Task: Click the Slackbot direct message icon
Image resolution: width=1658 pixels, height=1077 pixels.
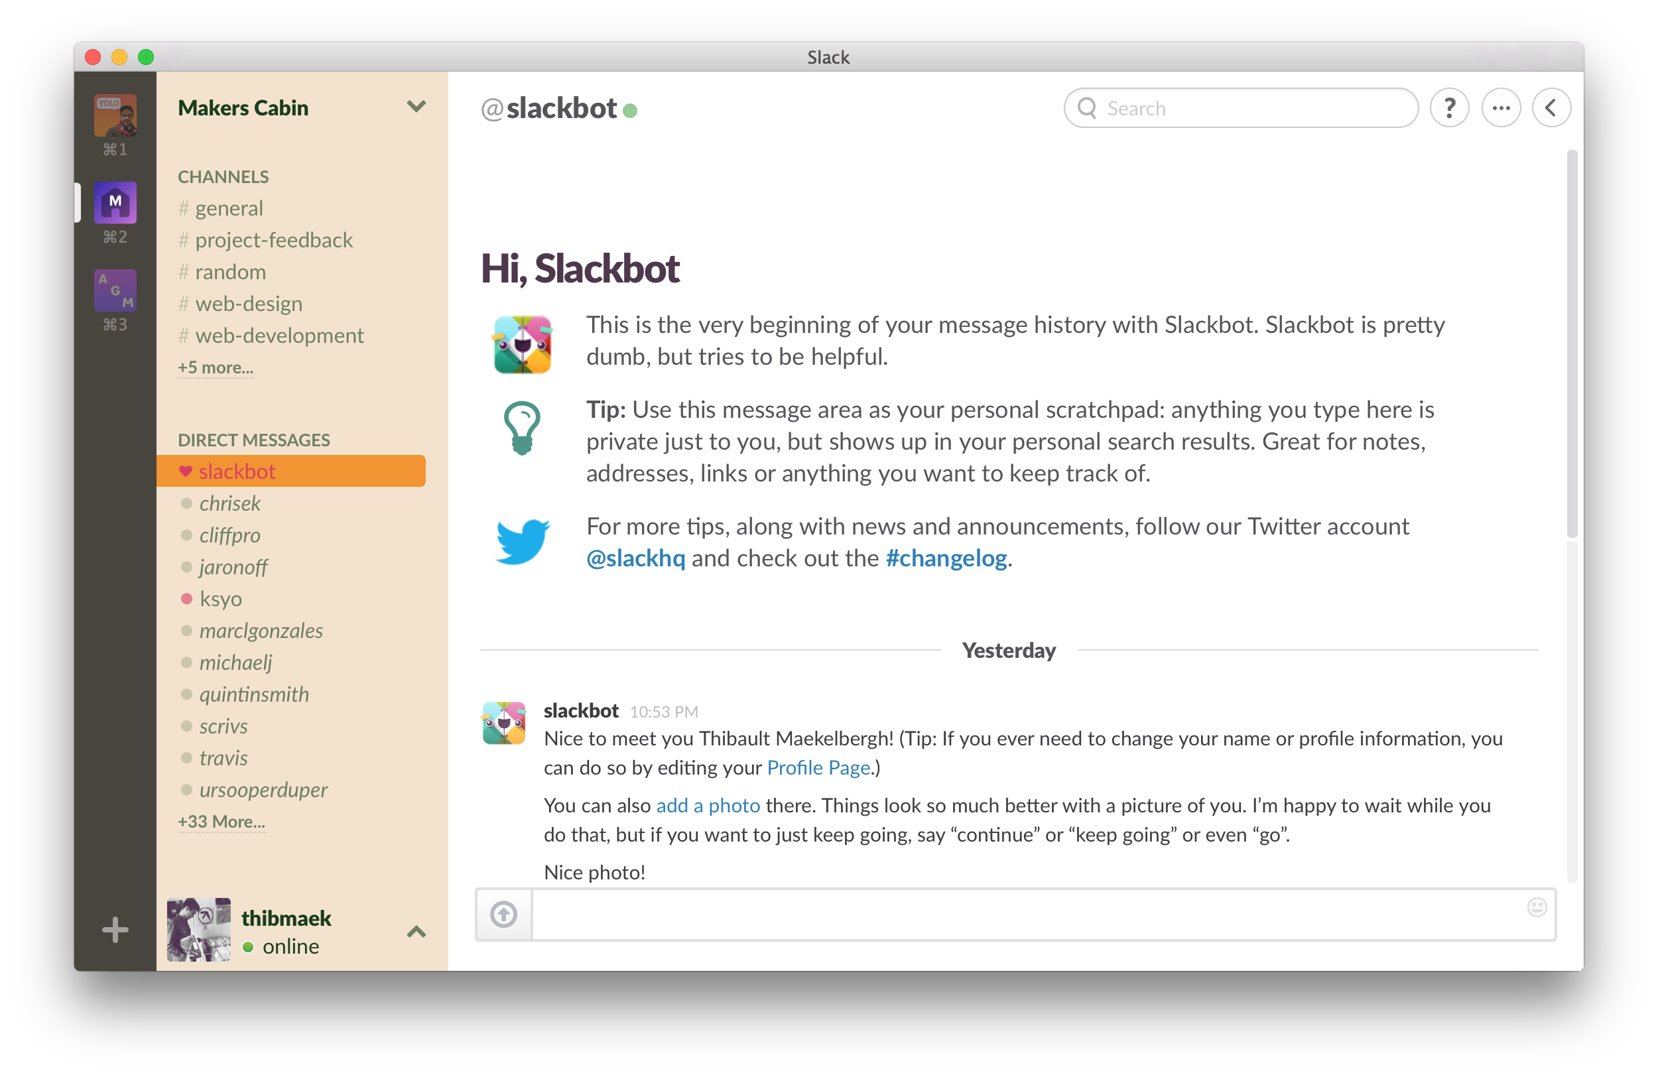Action: pos(187,472)
